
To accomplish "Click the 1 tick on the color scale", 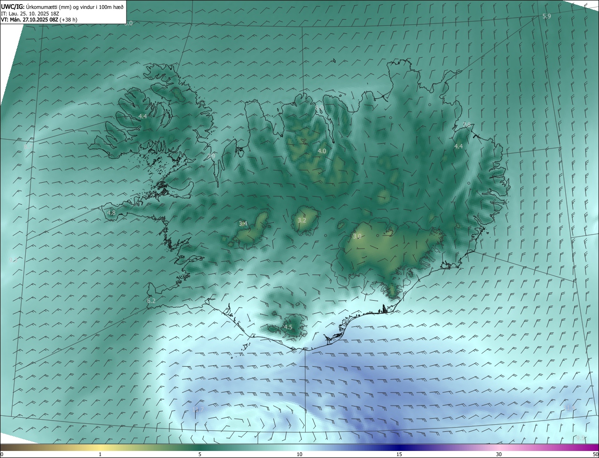I will click(100, 454).
